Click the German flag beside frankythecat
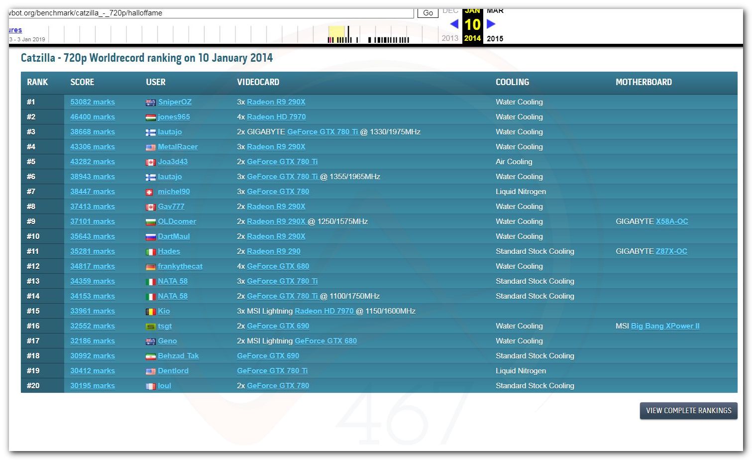 click(150, 267)
